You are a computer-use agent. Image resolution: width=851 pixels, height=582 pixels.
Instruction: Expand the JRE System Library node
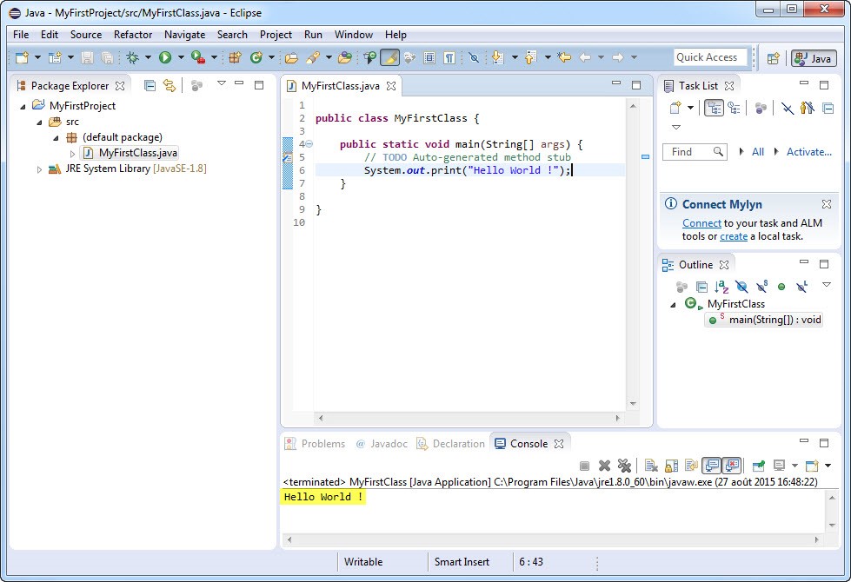tap(40, 169)
